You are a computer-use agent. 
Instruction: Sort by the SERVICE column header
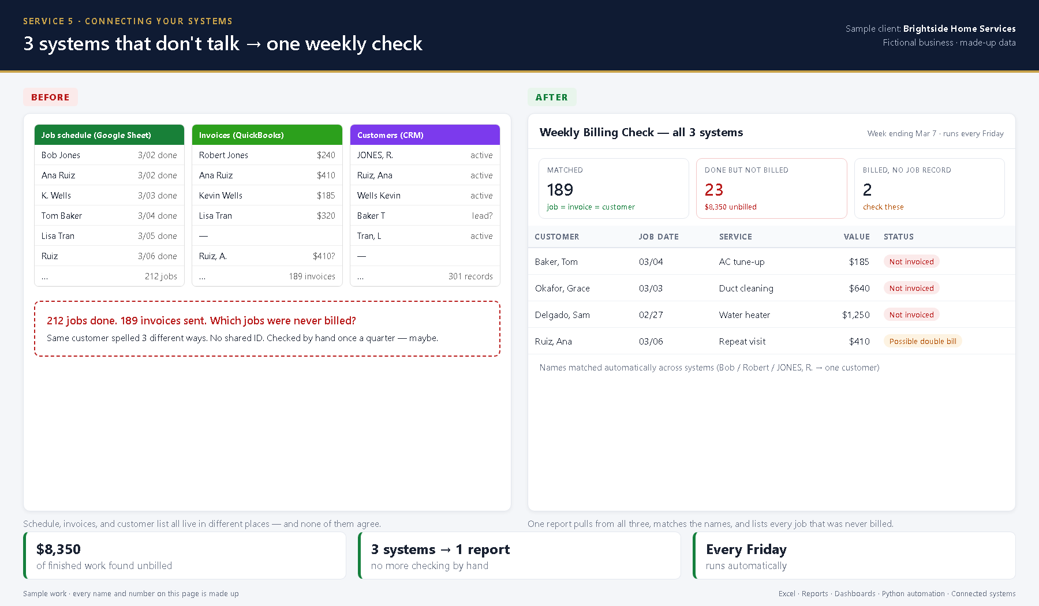click(735, 237)
